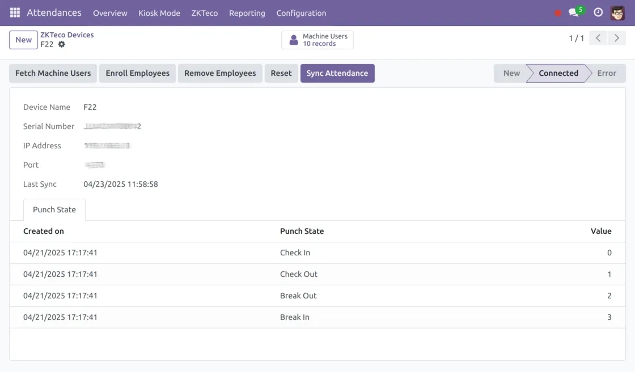
Task: Select the Check Out punch state row
Action: [299, 274]
